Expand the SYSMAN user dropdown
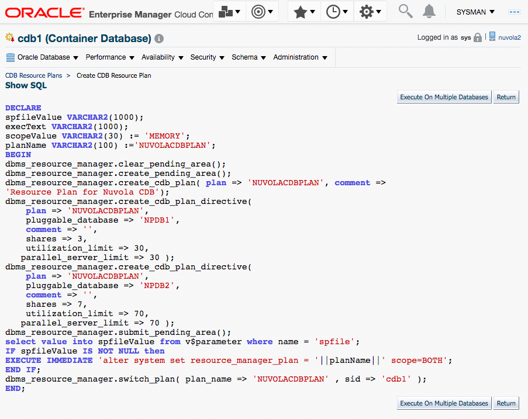This screenshot has height=419, width=528. (475, 12)
